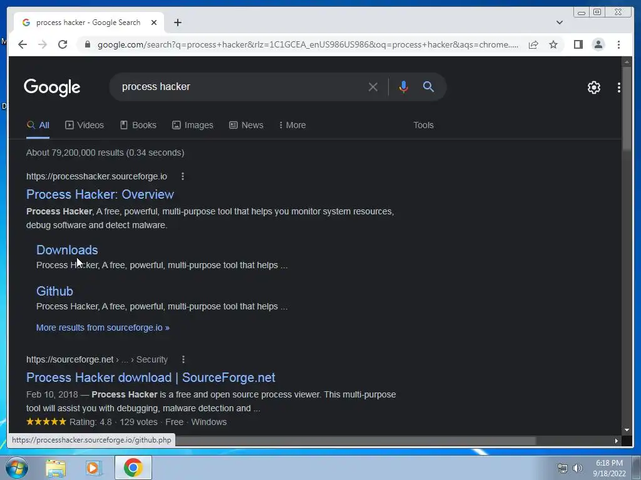Launch Windows Media Player from taskbar

(x=93, y=468)
